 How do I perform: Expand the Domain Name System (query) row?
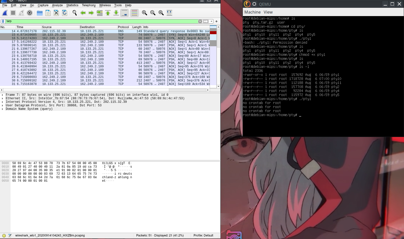pyautogui.click(x=3, y=109)
